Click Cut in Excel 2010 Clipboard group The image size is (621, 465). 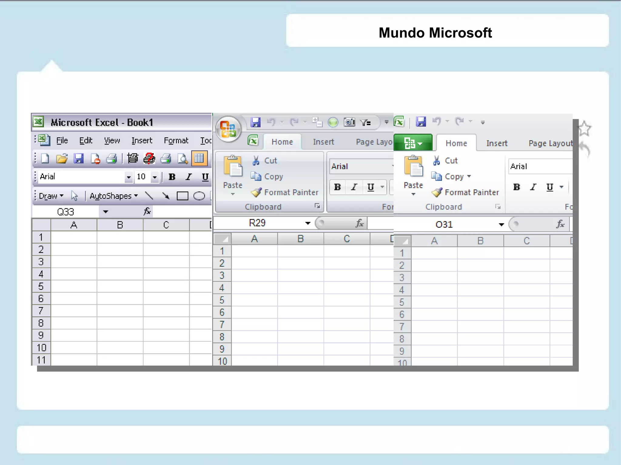click(x=445, y=160)
